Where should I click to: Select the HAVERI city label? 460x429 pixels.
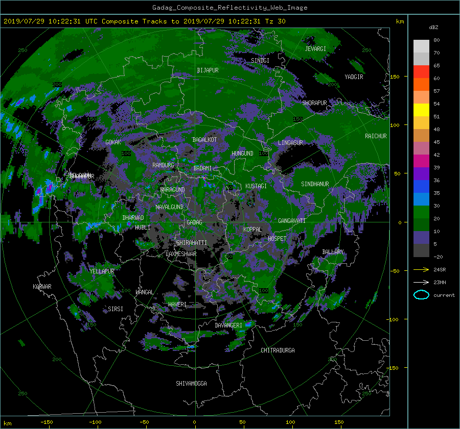pyautogui.click(x=177, y=305)
